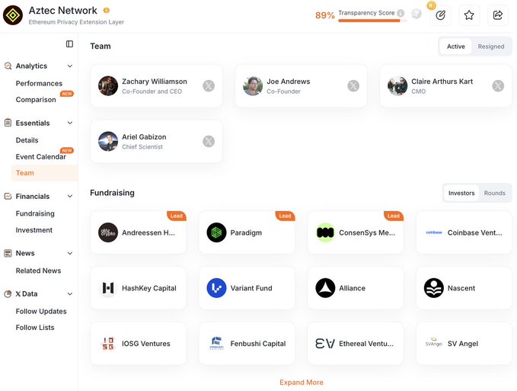The image size is (517, 391).
Task: Open Zachary Williamson's X profile icon
Action: [x=209, y=86]
